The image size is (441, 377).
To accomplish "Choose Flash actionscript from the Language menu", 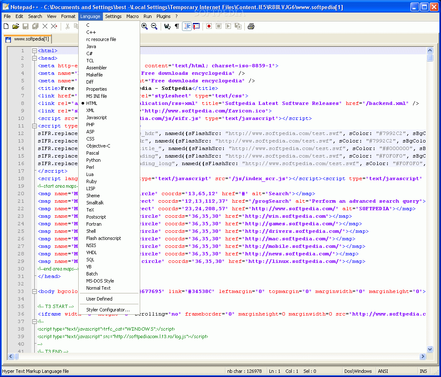I will click(x=109, y=238).
